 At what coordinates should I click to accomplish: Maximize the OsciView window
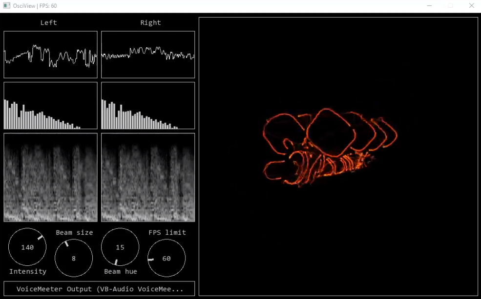pos(450,6)
